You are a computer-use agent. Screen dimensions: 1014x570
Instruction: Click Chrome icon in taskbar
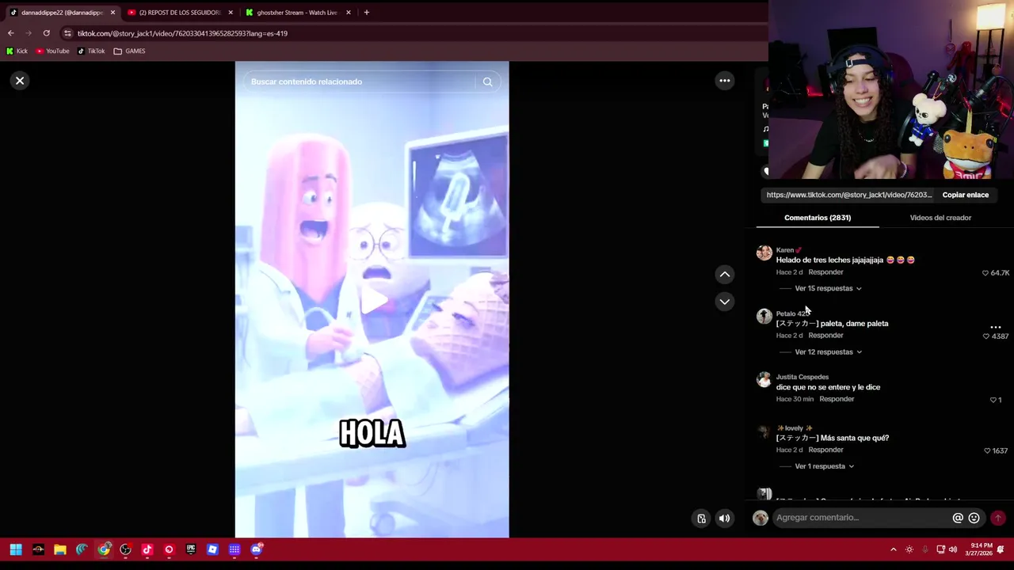tap(104, 549)
